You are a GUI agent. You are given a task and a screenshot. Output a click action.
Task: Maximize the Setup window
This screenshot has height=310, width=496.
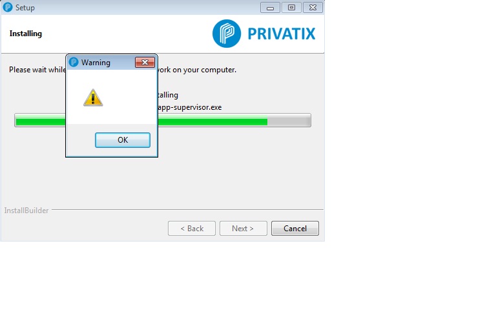[291, 8]
